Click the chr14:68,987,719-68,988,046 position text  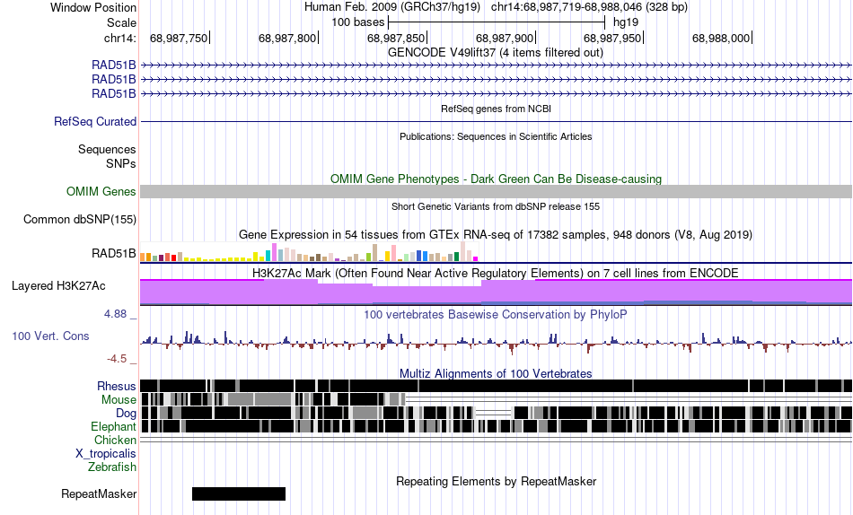[589, 7]
